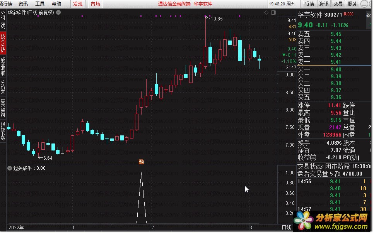
Task: Select the highlighted 技术分析 sidebar tab
Action: pyautogui.click(x=3, y=43)
